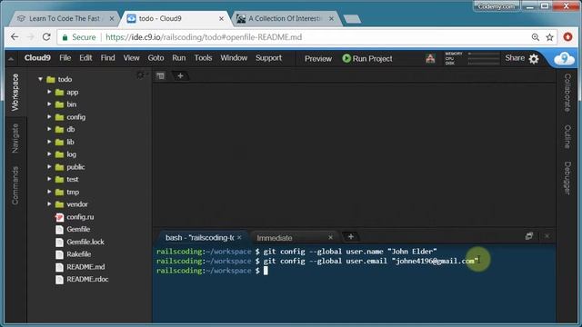Image resolution: width=582 pixels, height=327 pixels.
Task: Select the README.rdoc file
Action: pyautogui.click(x=87, y=280)
